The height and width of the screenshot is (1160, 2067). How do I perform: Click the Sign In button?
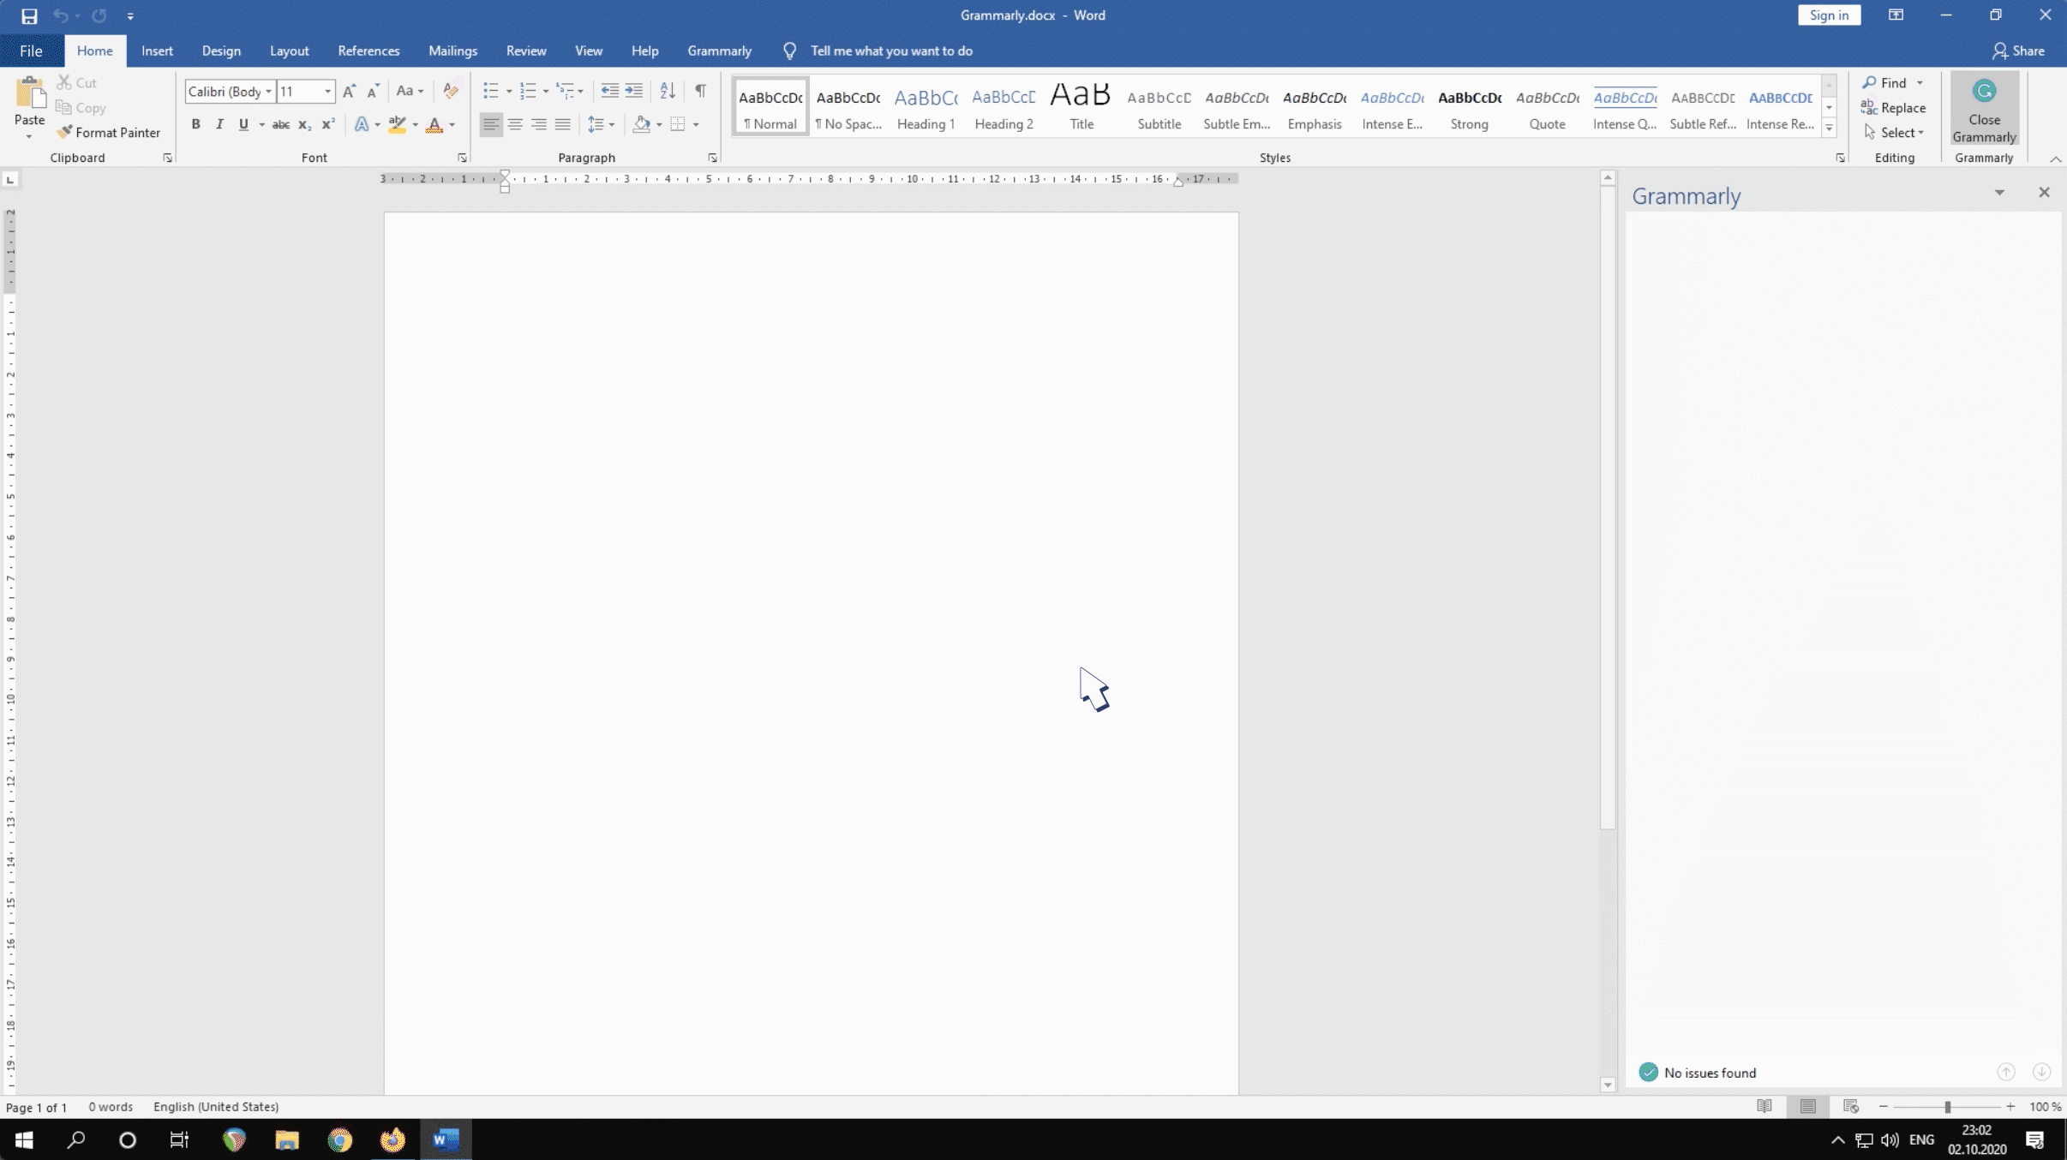(x=1829, y=15)
